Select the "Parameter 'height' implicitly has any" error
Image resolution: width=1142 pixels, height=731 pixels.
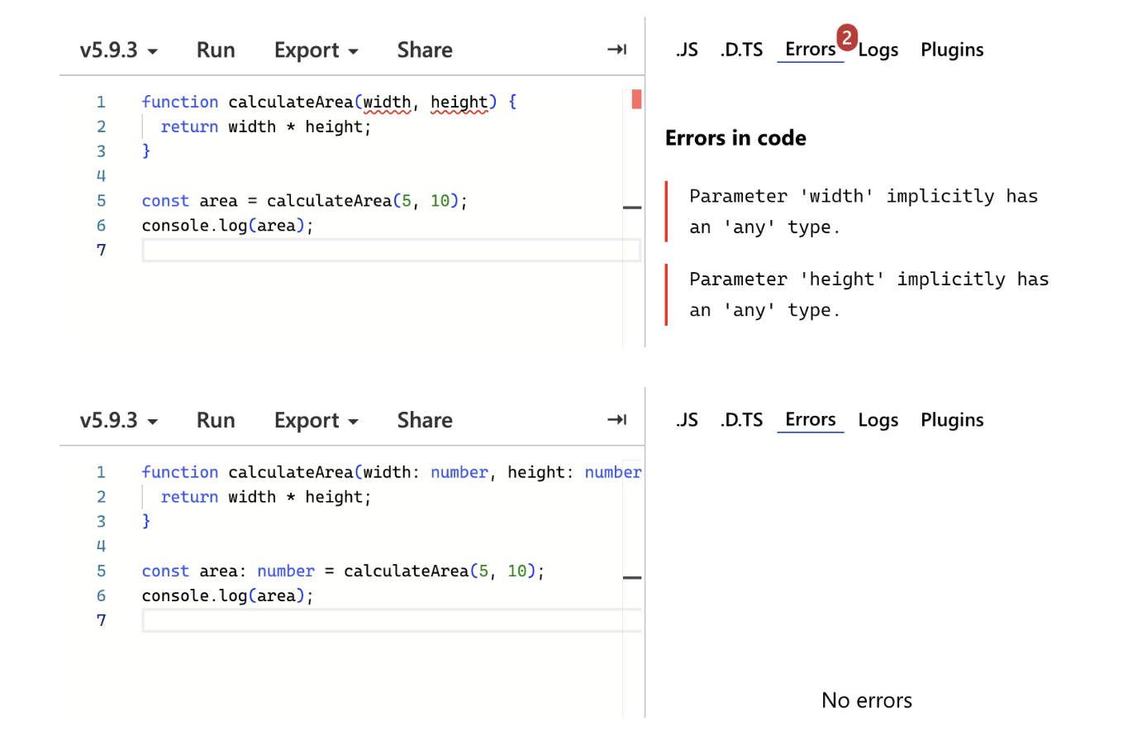pyautogui.click(x=868, y=294)
